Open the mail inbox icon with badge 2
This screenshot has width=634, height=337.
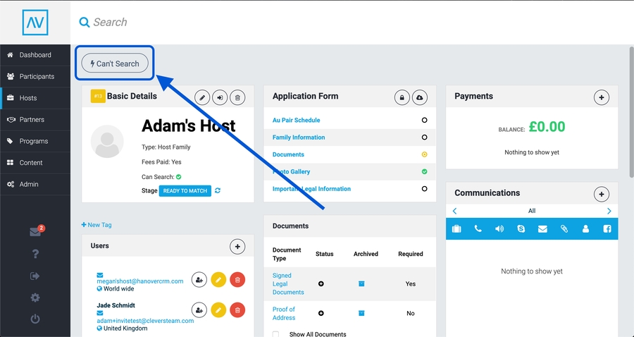35,232
